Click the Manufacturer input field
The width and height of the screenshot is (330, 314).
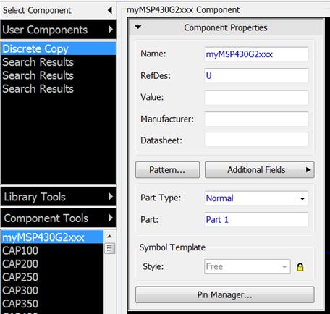coord(256,119)
